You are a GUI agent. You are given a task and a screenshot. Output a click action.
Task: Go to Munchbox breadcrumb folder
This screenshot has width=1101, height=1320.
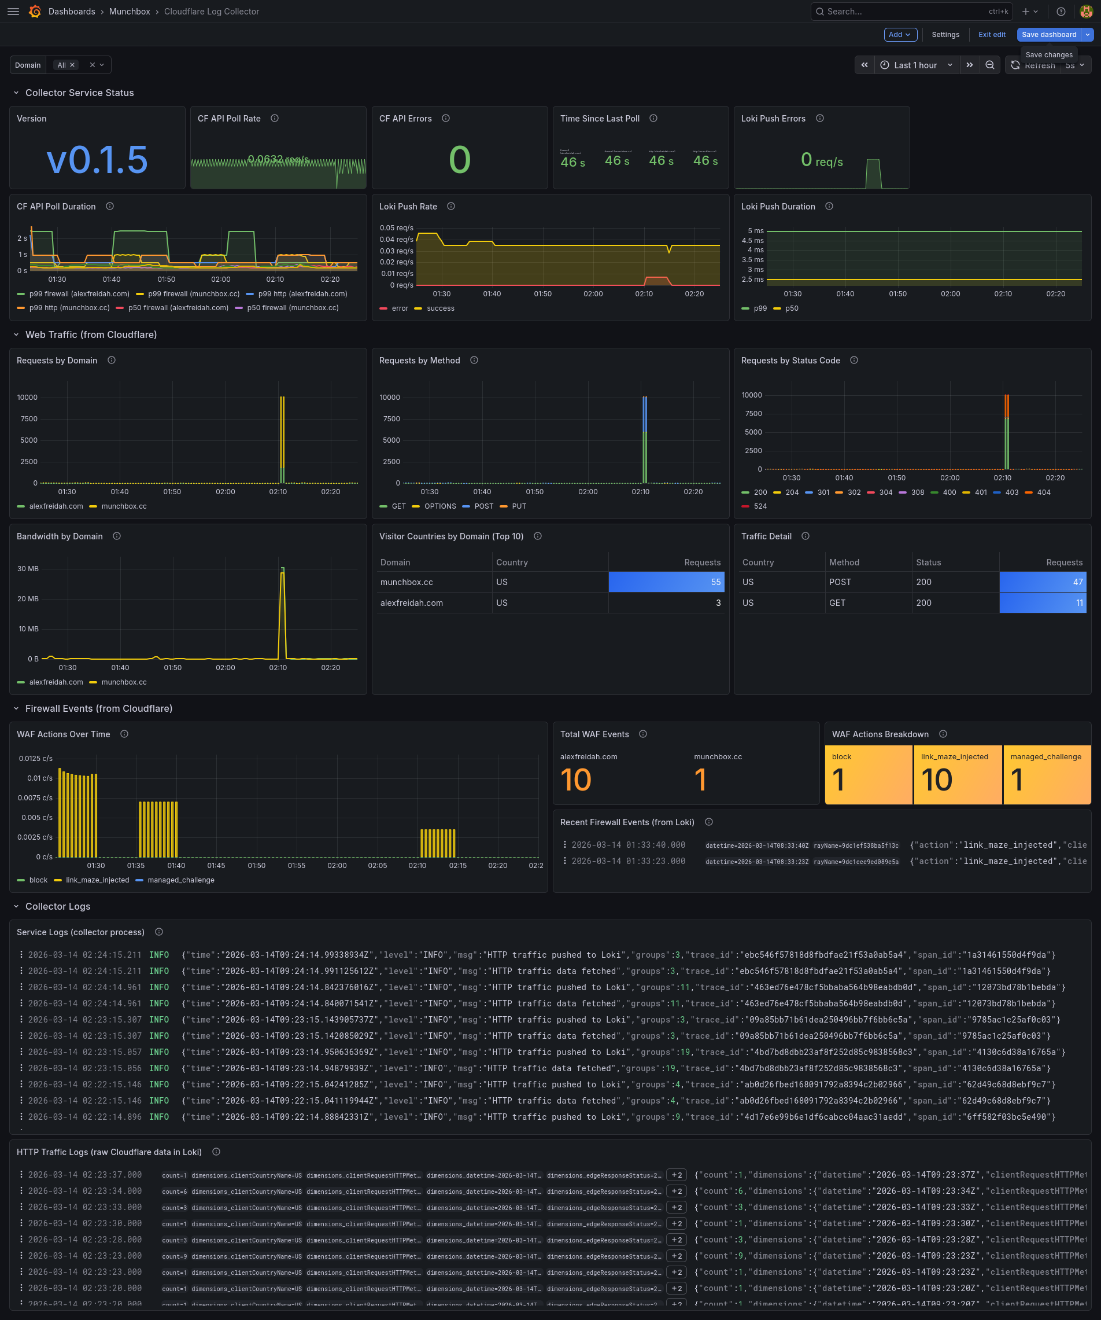pos(130,12)
